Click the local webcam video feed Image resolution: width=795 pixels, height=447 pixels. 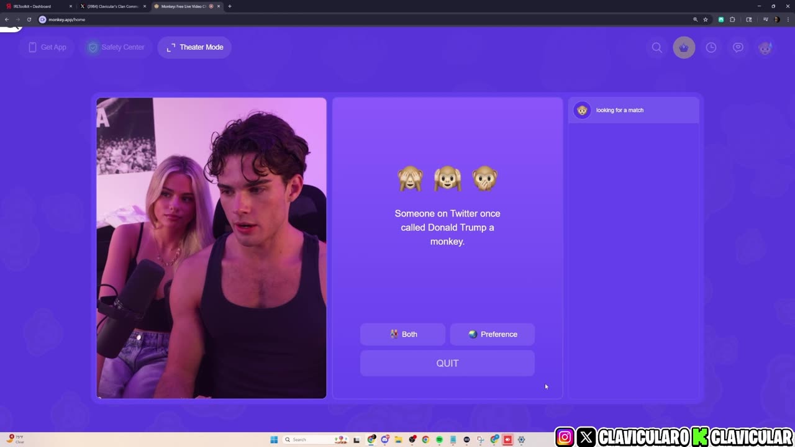coord(211,248)
